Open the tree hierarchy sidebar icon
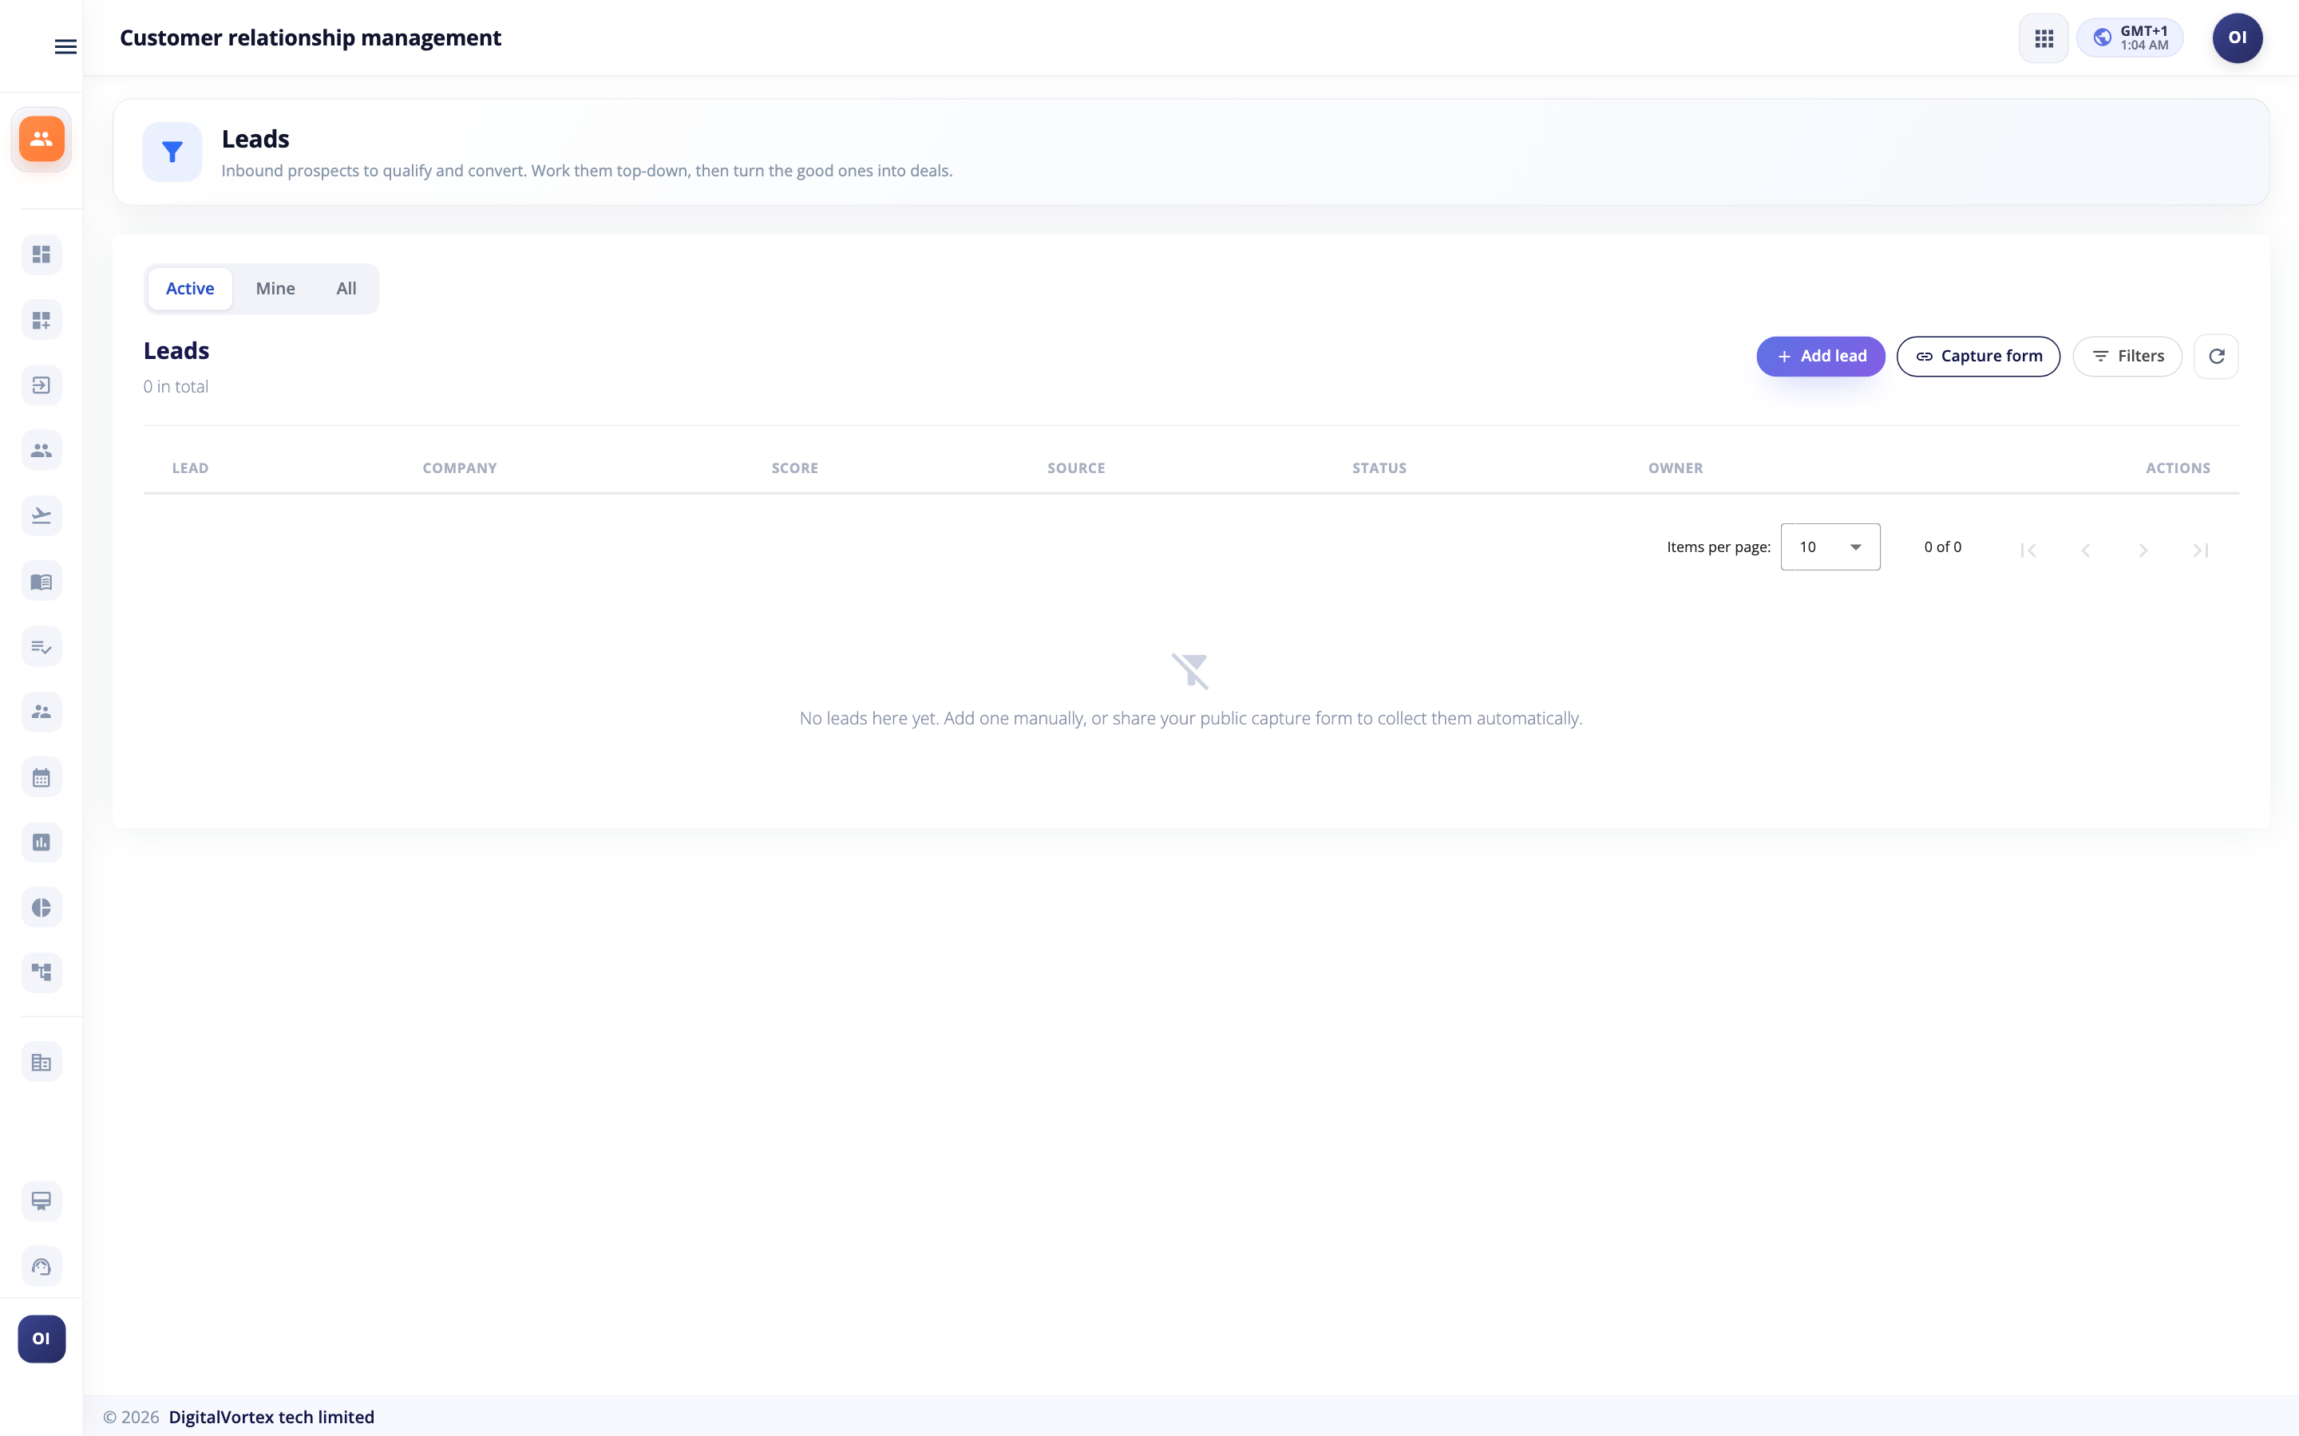Viewport: 2299px width, 1436px height. 41,972
